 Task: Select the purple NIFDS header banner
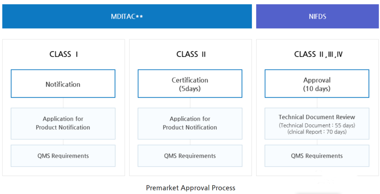point(317,16)
